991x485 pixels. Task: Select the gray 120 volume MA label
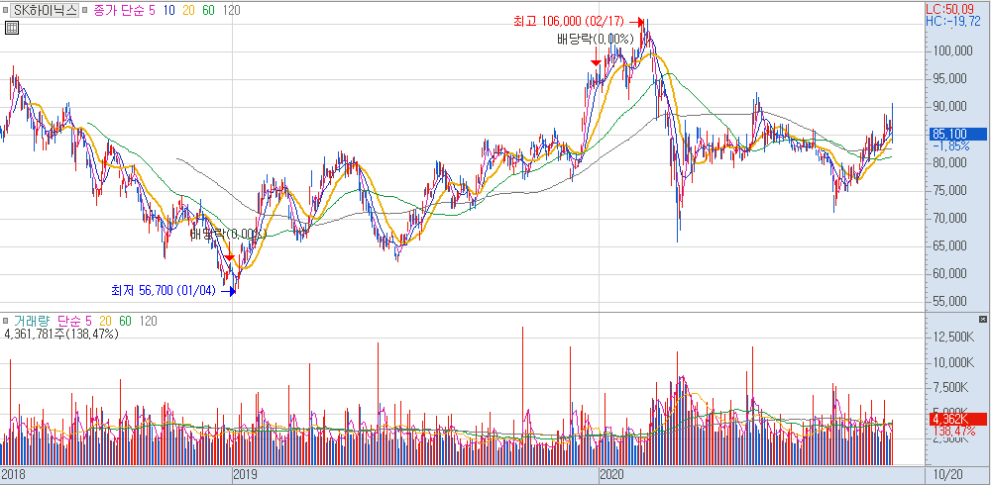click(149, 321)
